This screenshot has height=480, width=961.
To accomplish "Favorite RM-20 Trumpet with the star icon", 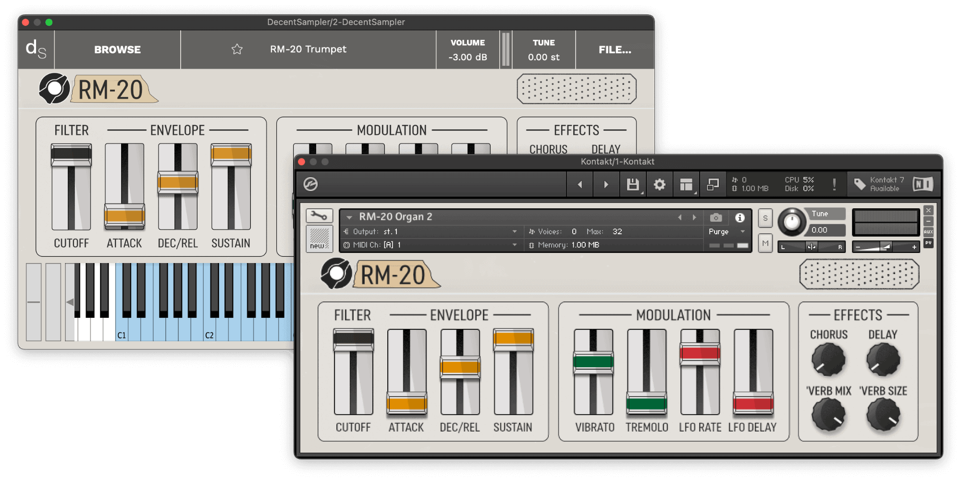I will tap(237, 49).
